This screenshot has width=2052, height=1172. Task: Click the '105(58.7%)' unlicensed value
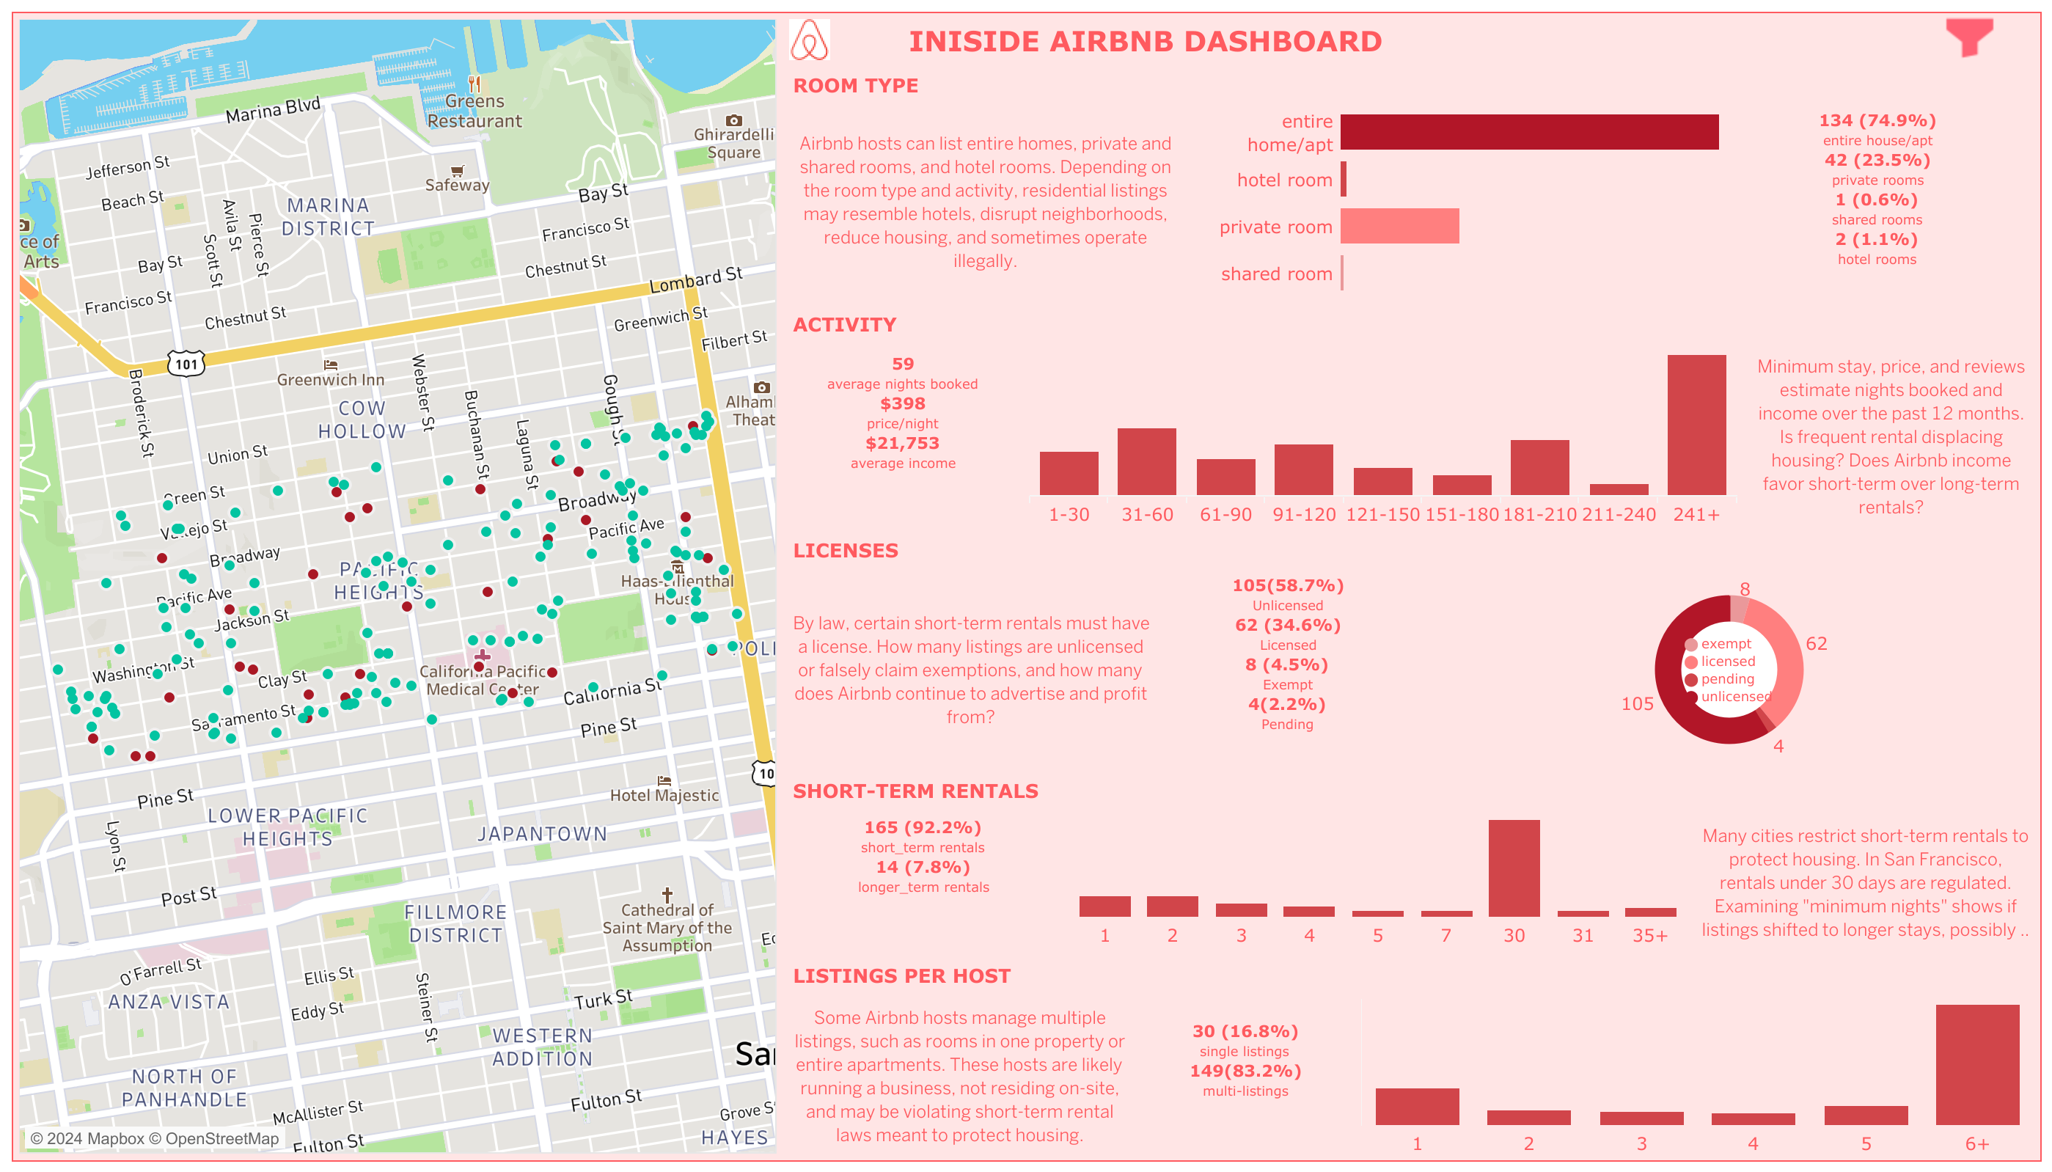tap(1288, 585)
